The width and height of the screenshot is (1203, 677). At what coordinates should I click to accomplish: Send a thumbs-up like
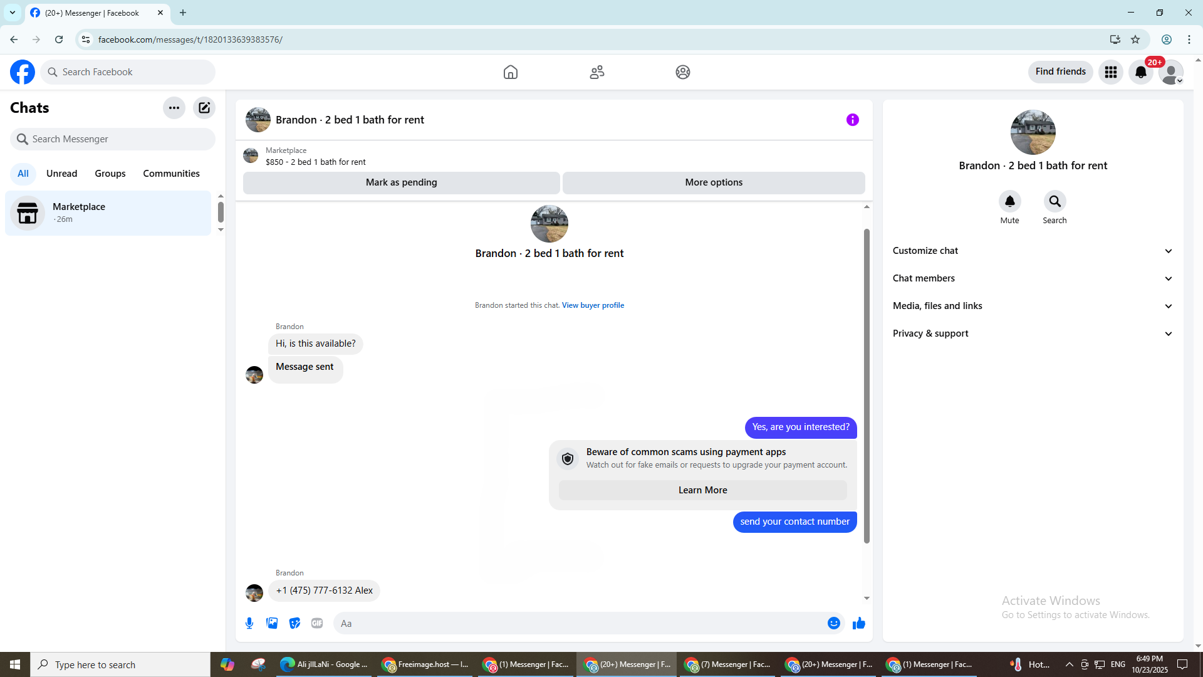[859, 623]
